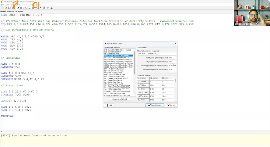This screenshot has height=147, width=270.
Task: Click the DENSITY 5,0 0,35 editor line
Action: [x=13, y=101]
